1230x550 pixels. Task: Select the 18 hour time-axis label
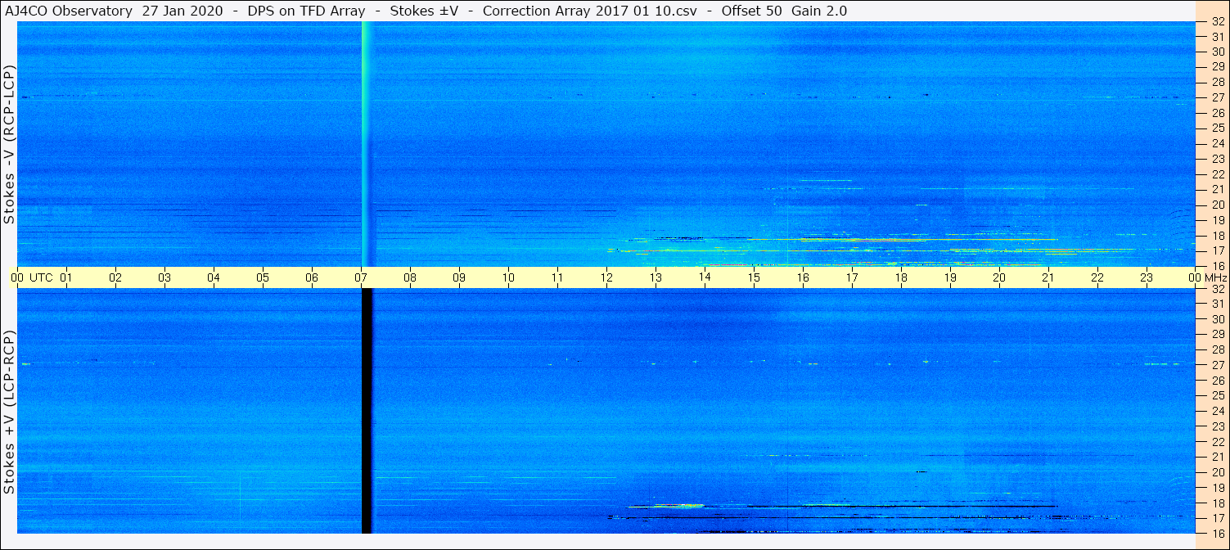tap(901, 277)
